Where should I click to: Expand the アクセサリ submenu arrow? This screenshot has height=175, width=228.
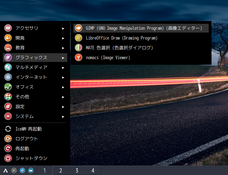pos(63,28)
